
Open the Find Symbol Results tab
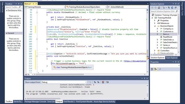click(x=84, y=101)
